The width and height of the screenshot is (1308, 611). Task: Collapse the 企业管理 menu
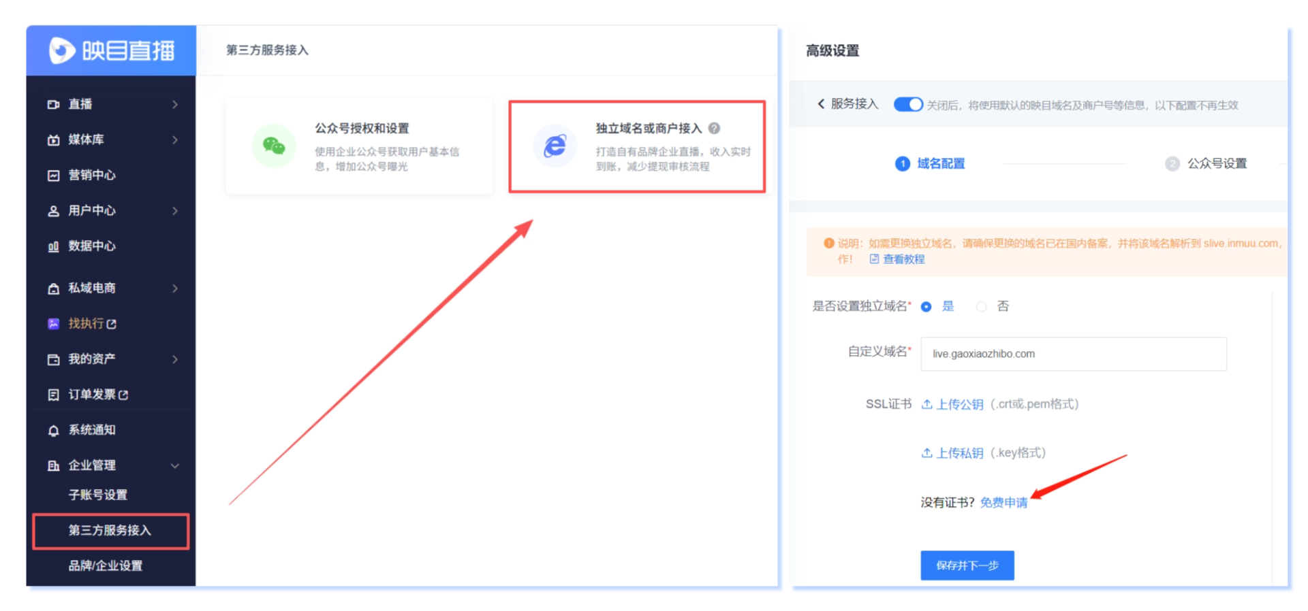pos(175,465)
